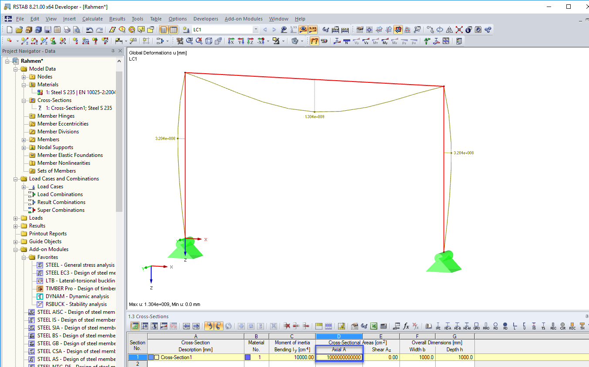Toggle first highlighted button in table toolbar
Viewport: 589px width, 367px height.
(135, 326)
